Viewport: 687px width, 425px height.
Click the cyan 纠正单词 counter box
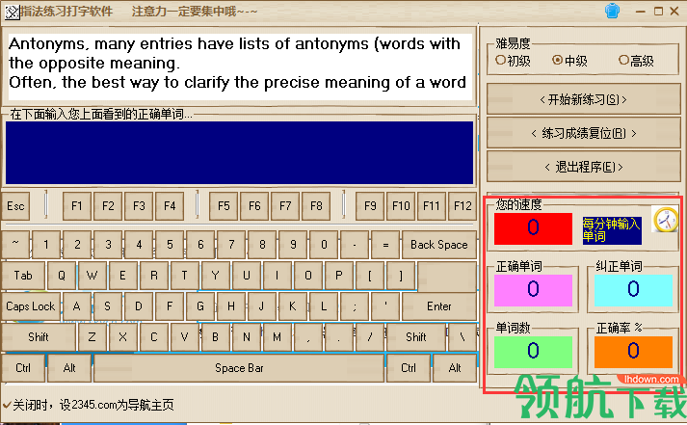[x=633, y=290]
